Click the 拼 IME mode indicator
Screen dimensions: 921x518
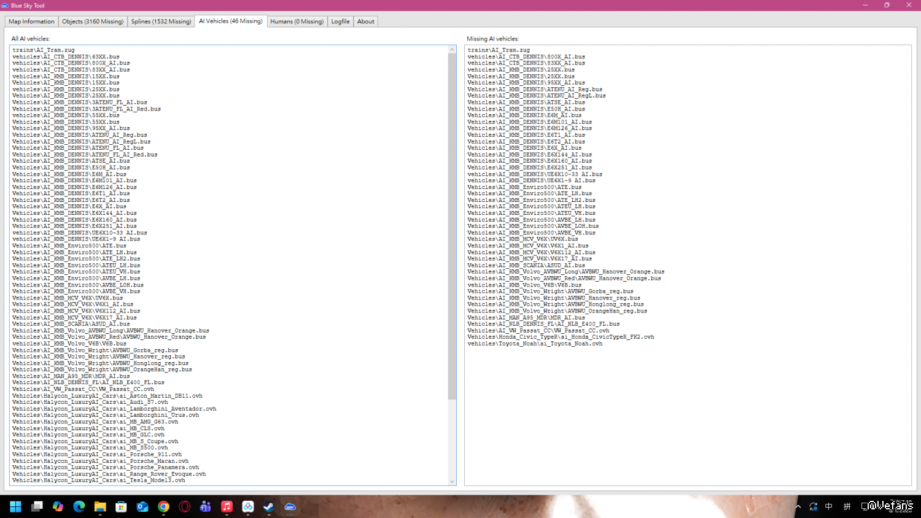tap(847, 506)
